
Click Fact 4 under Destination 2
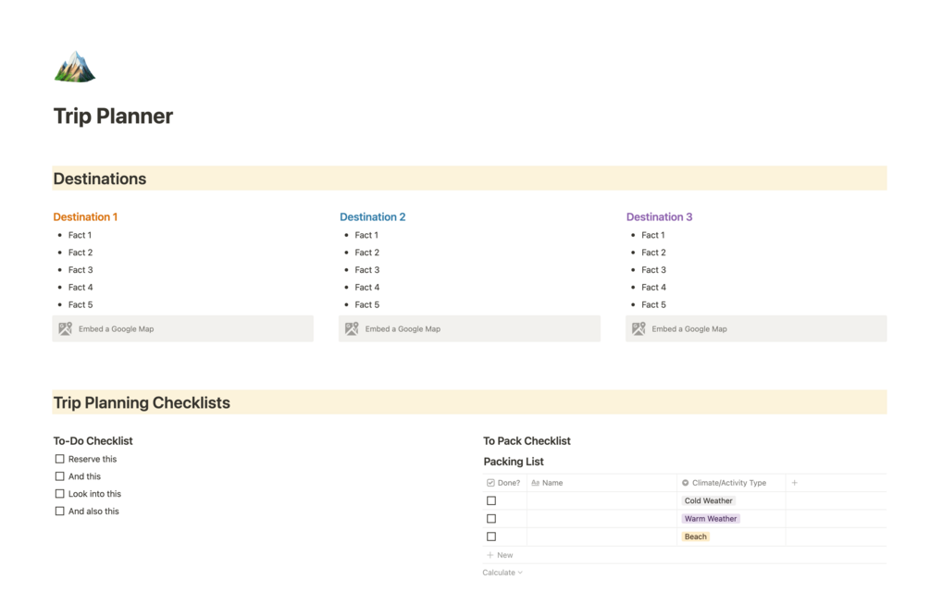367,288
